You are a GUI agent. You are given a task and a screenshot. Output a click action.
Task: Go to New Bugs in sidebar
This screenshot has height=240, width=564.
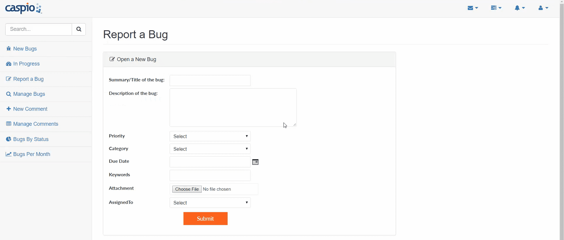[x=25, y=49]
